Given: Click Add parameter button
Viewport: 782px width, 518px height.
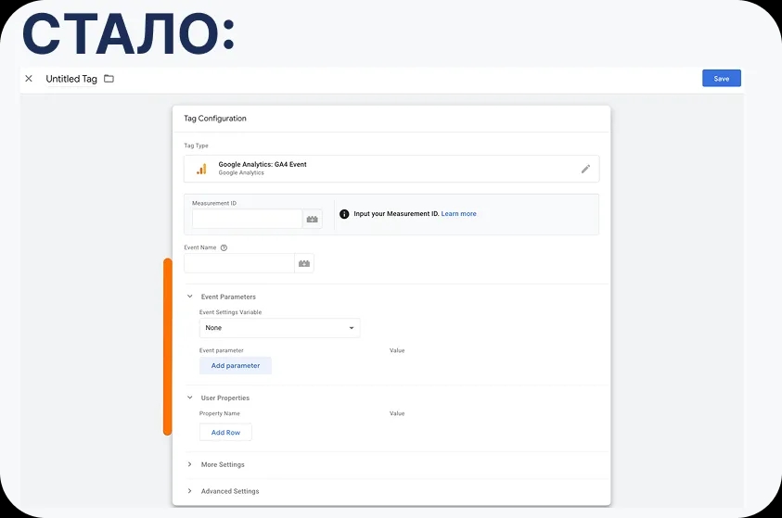Looking at the screenshot, I should click(x=236, y=366).
